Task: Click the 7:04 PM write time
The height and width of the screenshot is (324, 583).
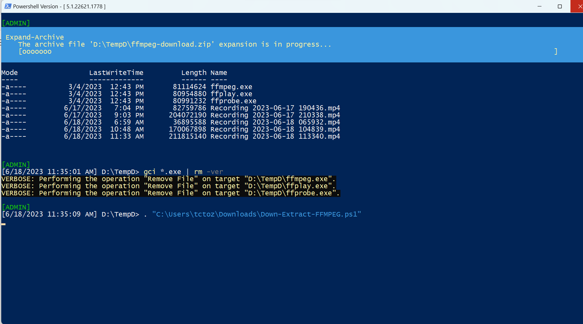Action: (129, 108)
